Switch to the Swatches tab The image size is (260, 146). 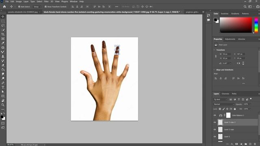(225, 13)
